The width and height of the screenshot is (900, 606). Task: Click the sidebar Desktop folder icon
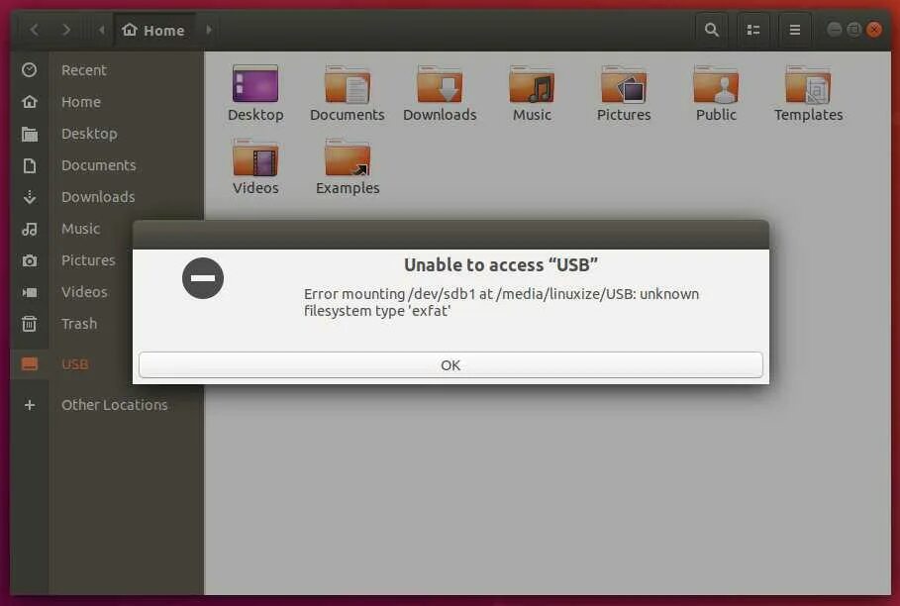tap(30, 134)
